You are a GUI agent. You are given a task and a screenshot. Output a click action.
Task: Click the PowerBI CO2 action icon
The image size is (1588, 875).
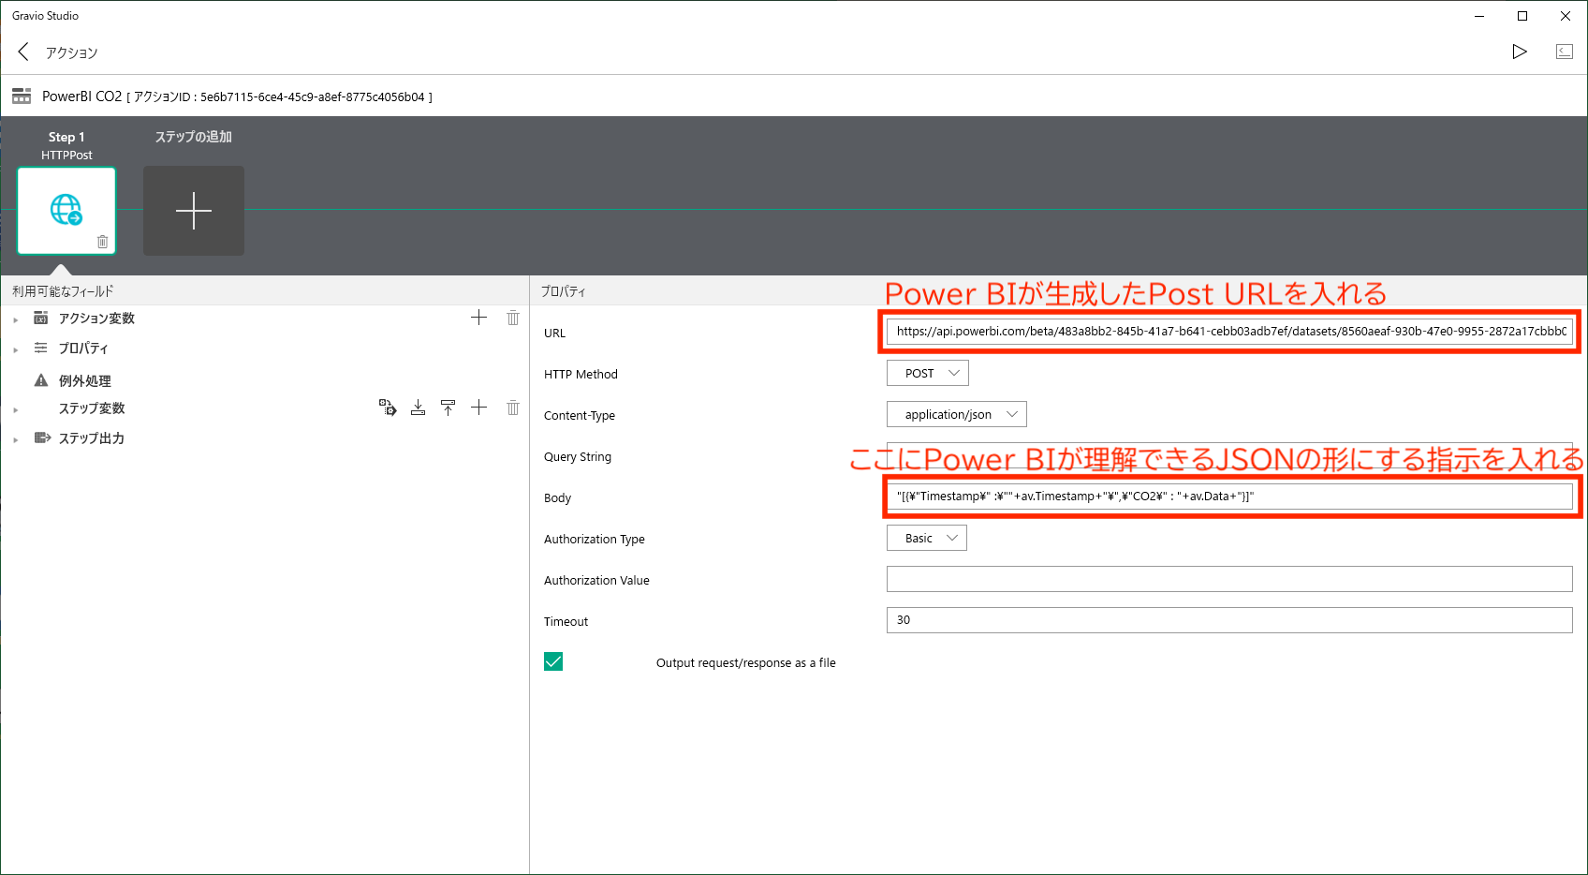(22, 96)
